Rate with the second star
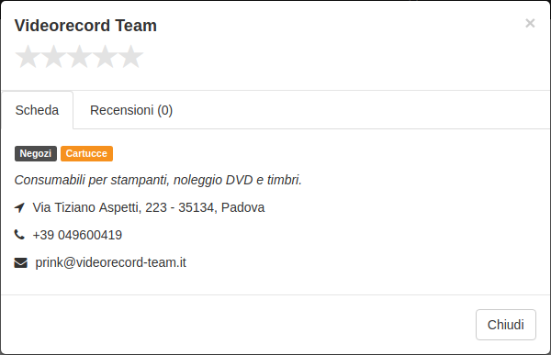551x355 pixels. pyautogui.click(x=53, y=57)
